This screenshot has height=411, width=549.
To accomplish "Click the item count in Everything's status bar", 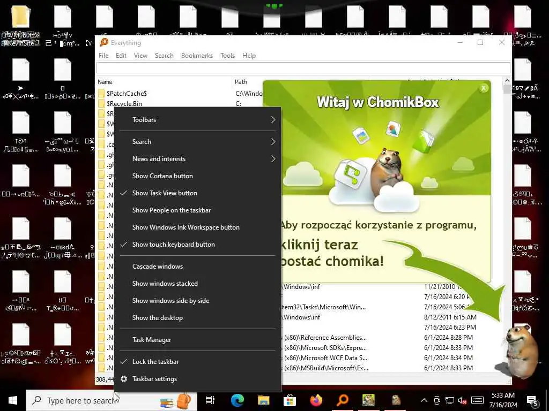I will click(105, 379).
